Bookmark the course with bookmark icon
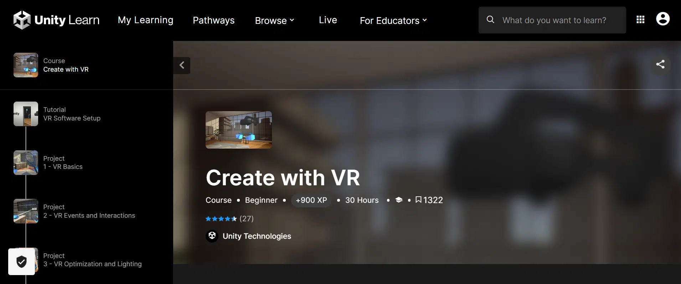 pyautogui.click(x=418, y=200)
